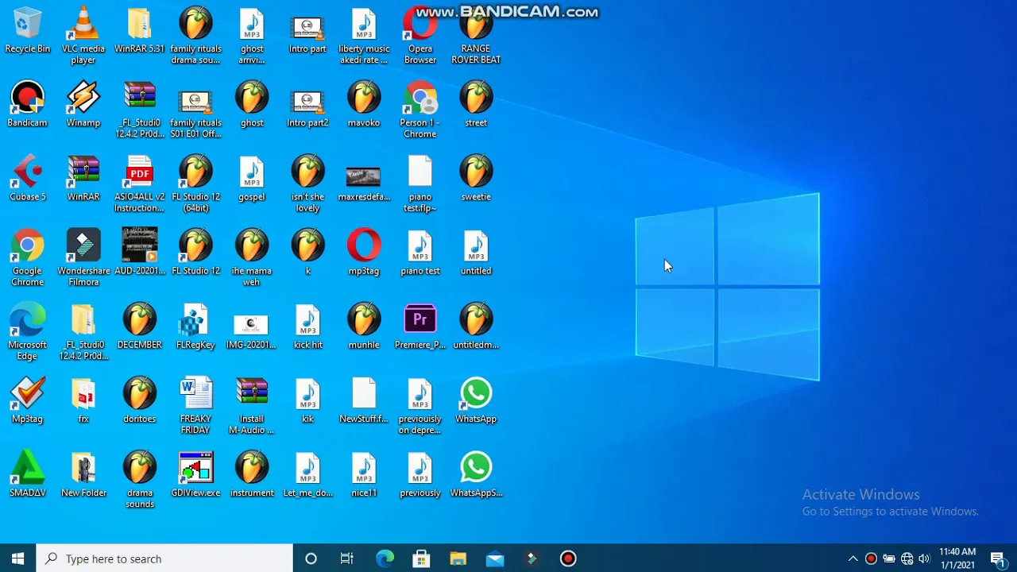This screenshot has height=572, width=1017.
Task: Select the FREAKY FRIDAY Word document
Action: coord(195,405)
